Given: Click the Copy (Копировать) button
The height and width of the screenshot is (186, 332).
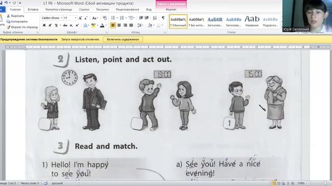Looking at the screenshot, I should click(17, 22).
